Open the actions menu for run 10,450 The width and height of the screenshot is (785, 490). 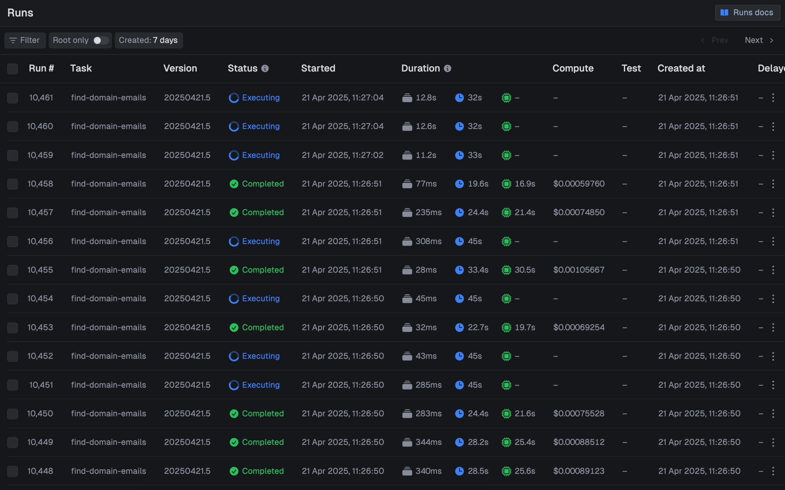[773, 414]
